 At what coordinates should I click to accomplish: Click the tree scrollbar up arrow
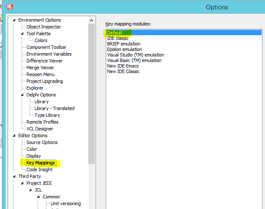(91, 20)
